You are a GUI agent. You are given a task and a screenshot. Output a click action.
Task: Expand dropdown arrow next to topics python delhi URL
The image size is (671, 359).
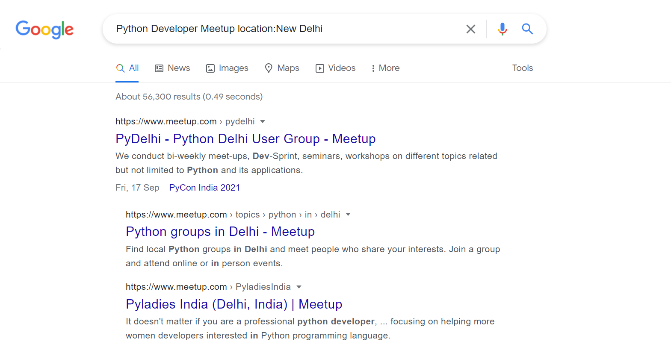pyautogui.click(x=348, y=215)
